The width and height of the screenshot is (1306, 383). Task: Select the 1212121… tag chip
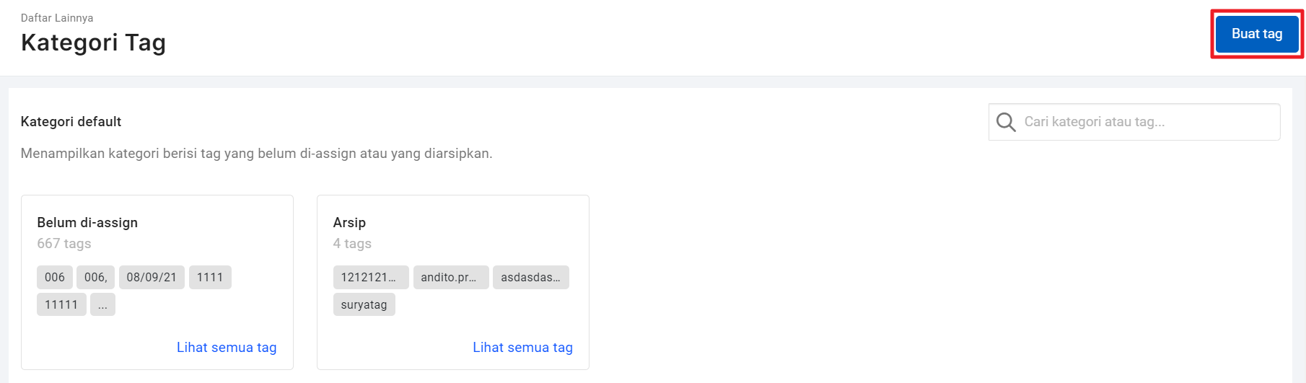coord(371,278)
